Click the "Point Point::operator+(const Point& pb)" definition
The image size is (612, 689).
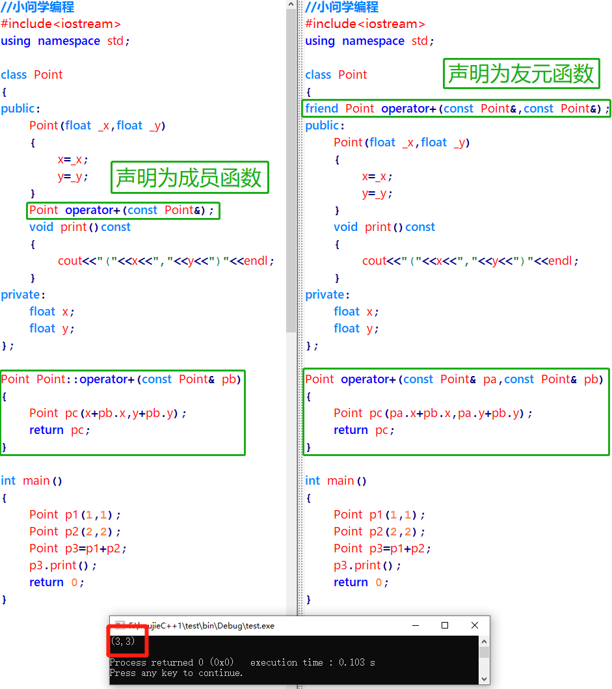121,379
